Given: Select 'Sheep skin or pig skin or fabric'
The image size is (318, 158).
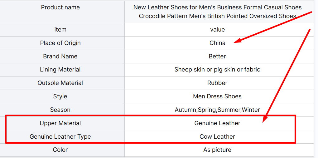Looking at the screenshot, I should (x=217, y=70).
